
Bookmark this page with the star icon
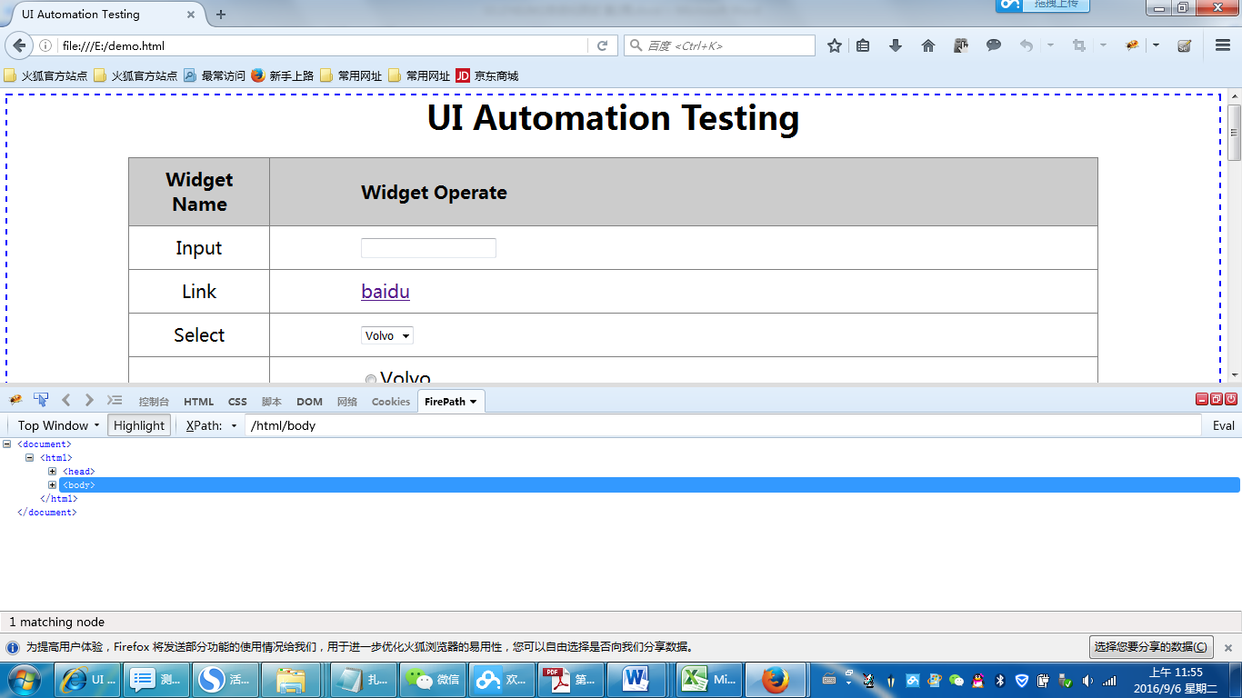[x=834, y=45]
